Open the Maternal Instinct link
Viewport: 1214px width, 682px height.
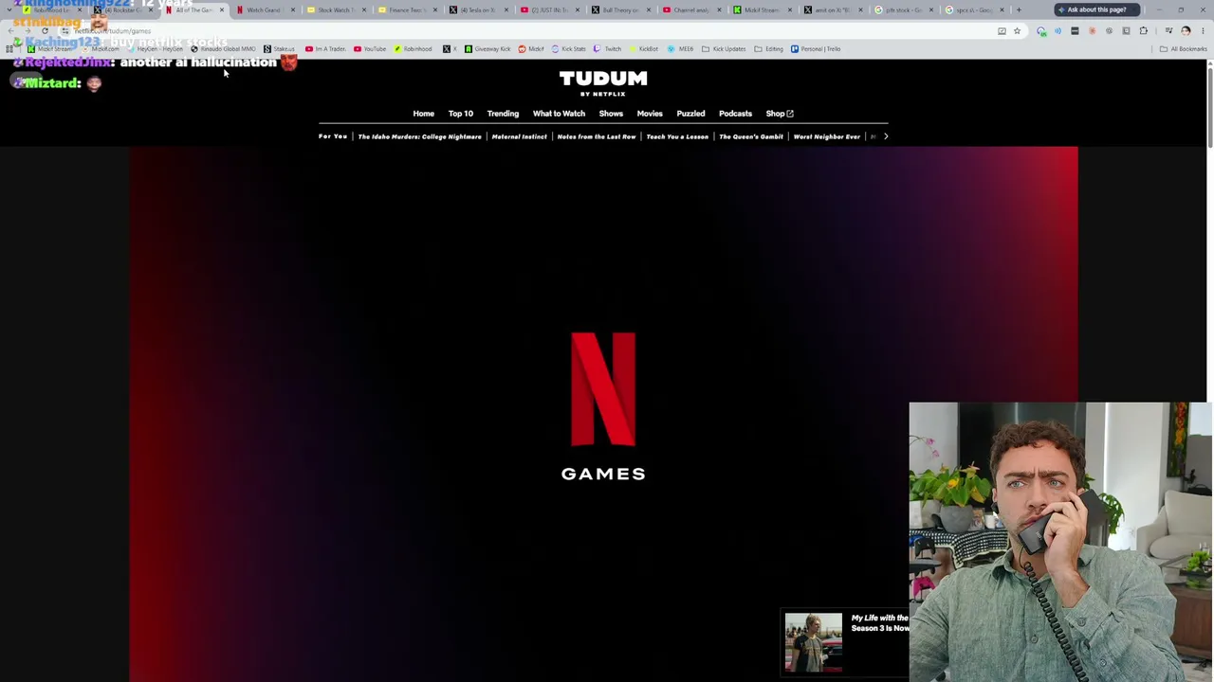519,136
